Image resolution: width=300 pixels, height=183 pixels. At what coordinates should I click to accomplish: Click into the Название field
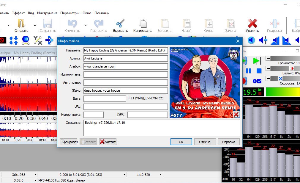pyautogui.click(x=126, y=50)
